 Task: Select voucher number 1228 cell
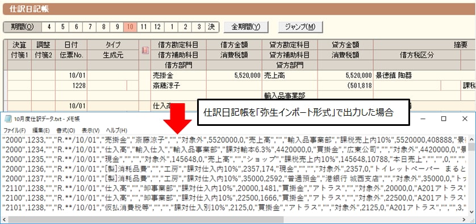pyautogui.click(x=72, y=86)
